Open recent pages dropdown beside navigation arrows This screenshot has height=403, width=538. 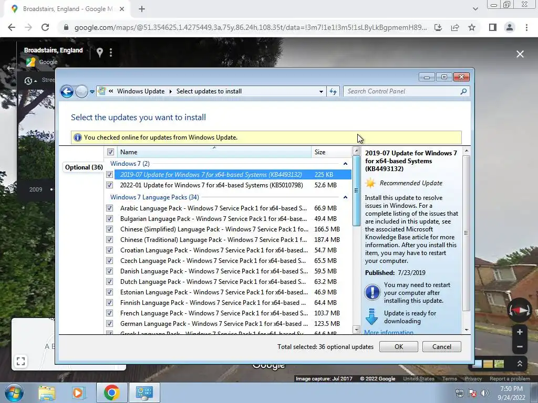click(92, 91)
